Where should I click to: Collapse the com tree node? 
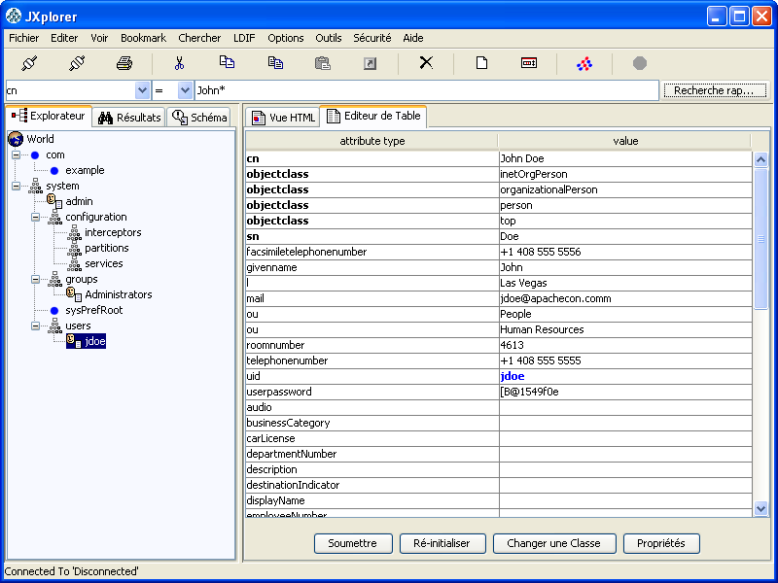pos(16,154)
